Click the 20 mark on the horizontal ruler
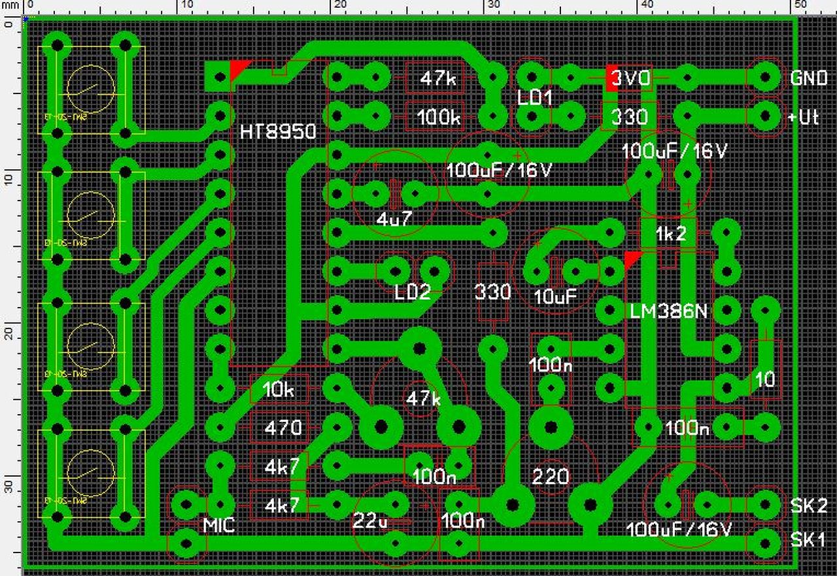This screenshot has width=837, height=576. [341, 5]
